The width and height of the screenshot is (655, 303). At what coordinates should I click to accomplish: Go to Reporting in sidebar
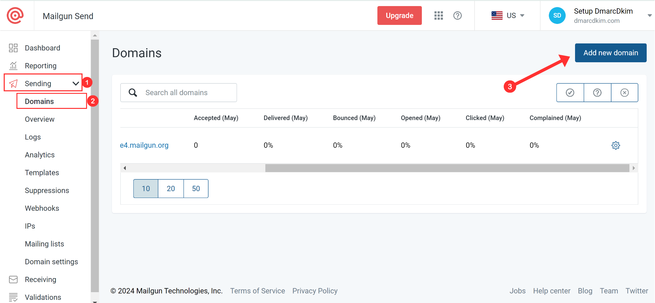click(x=41, y=66)
